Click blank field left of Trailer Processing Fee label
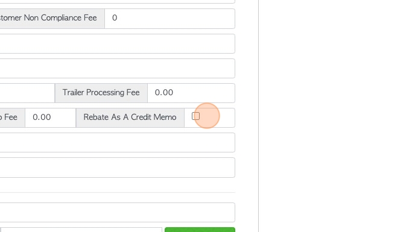415x232 pixels. (27, 93)
